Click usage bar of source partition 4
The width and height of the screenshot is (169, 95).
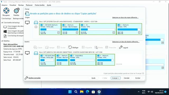(x=129, y=29)
